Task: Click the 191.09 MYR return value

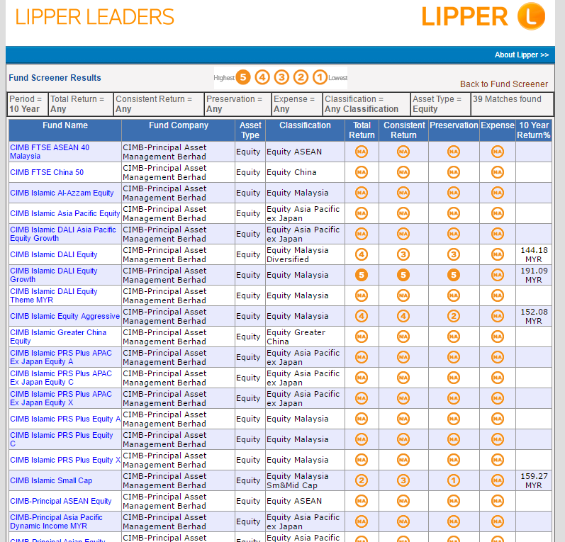Action: tap(534, 275)
